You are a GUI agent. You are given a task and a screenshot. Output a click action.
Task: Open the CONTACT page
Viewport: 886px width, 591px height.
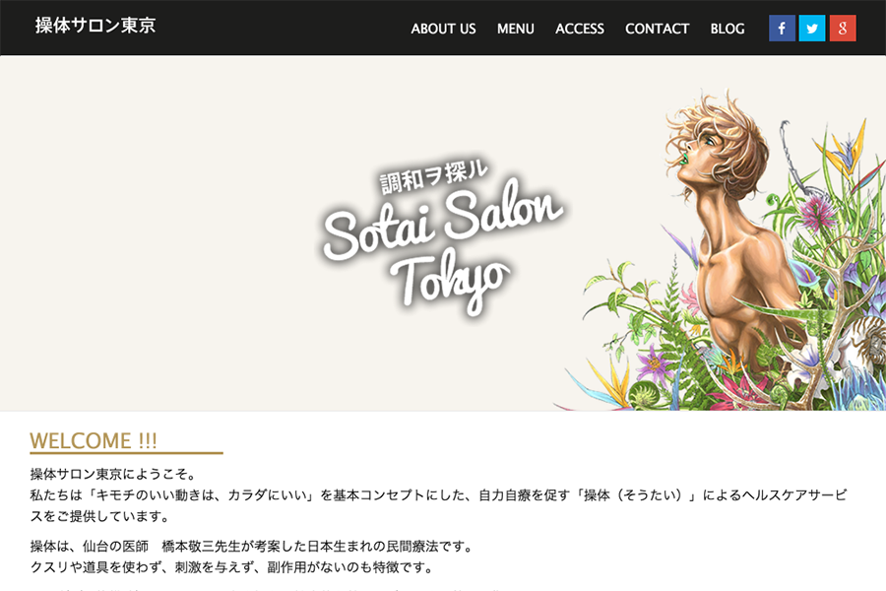pyautogui.click(x=658, y=29)
